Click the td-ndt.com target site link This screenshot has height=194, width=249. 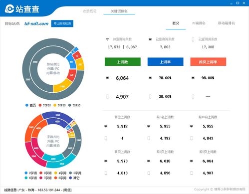[x=36, y=23]
